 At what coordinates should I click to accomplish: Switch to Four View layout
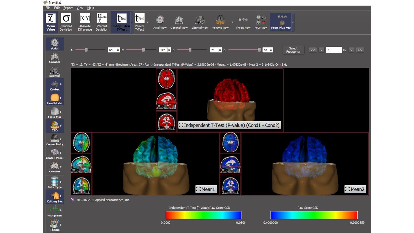point(261,22)
